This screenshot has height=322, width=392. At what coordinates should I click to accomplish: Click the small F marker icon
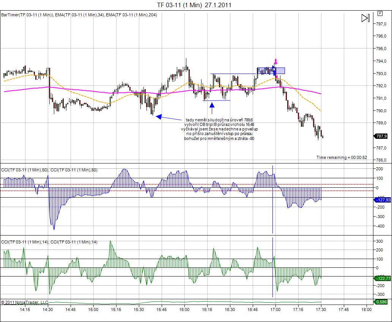click(380, 14)
